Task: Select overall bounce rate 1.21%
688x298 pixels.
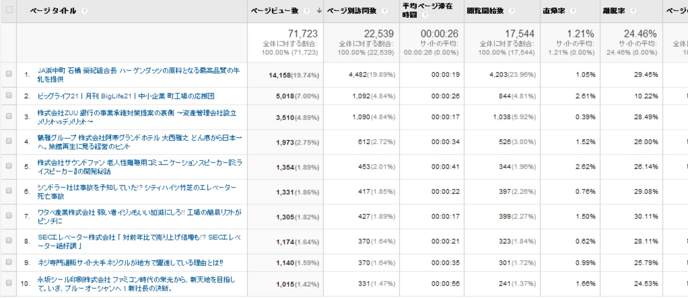Action: tap(581, 34)
